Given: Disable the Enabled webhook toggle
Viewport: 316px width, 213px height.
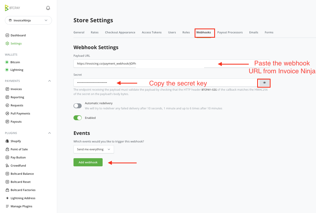Looking at the screenshot, I should click(x=77, y=118).
